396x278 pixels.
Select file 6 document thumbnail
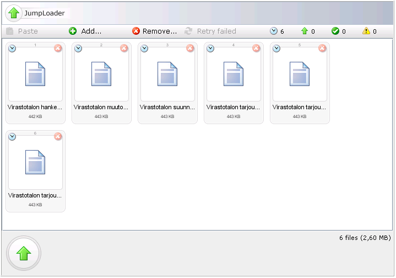pyautogui.click(x=35, y=162)
